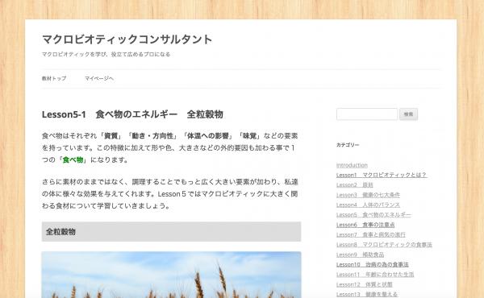Screen dimensions: 484x298
Task: Open Lesson6 食事の注意点 link
Action: 365,225
